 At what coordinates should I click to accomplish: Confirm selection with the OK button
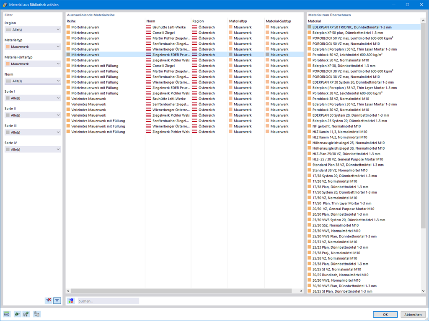tap(385, 314)
